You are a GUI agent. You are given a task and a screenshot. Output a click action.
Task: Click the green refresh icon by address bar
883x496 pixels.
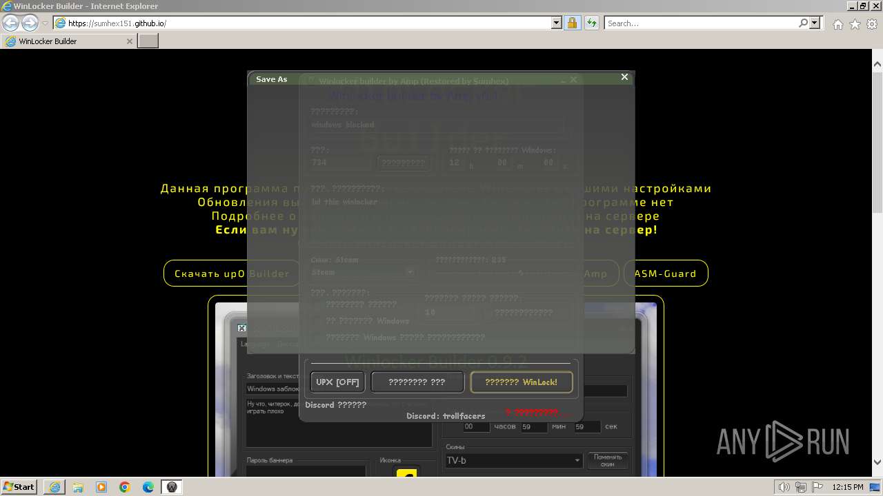tap(591, 23)
